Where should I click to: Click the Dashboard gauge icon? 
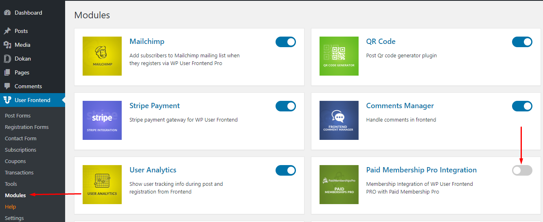pos(7,13)
